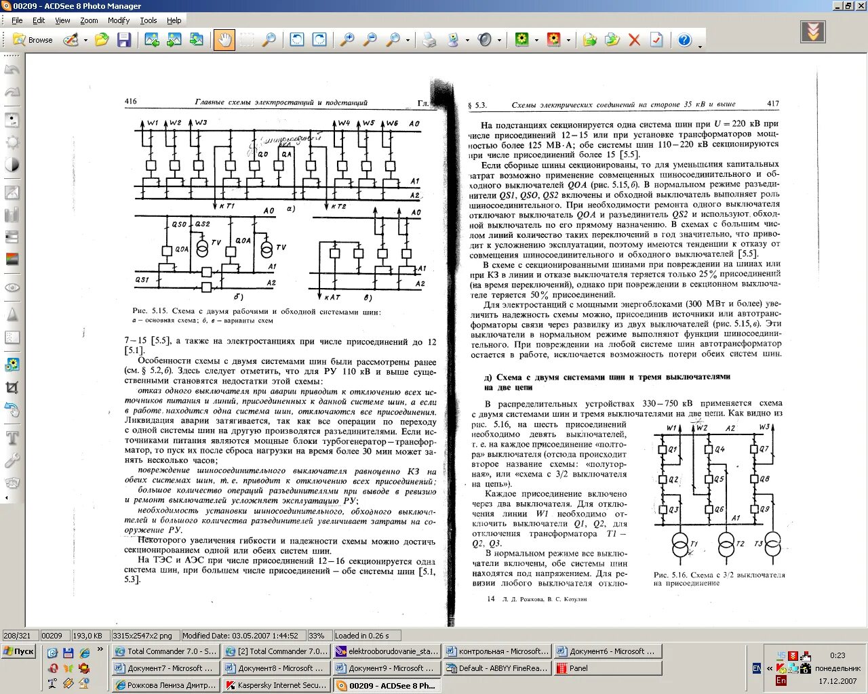This screenshot has width=868, height=694.
Task: Switch to Документ7 - Microsoft Word taskbar button
Action: pos(165,668)
